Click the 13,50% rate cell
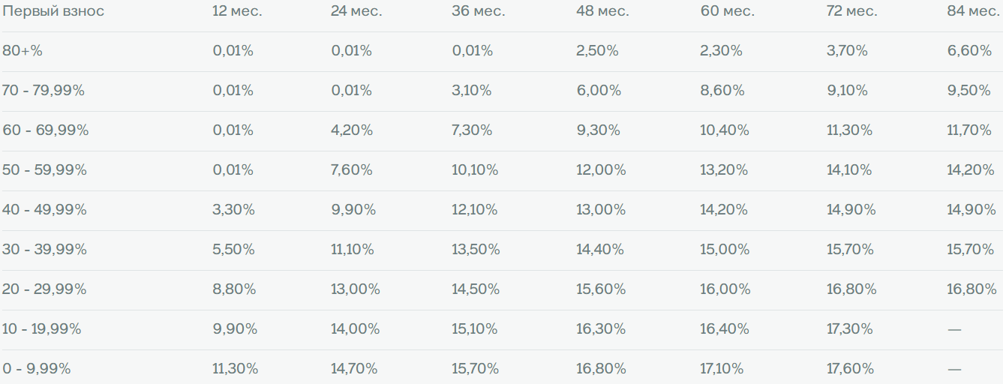The image size is (1003, 384). [x=476, y=250]
